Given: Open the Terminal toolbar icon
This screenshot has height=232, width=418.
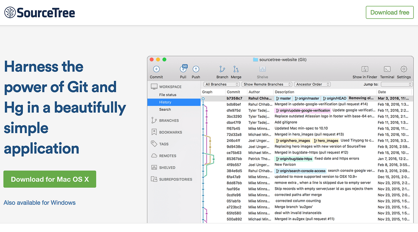Looking at the screenshot, I should point(387,69).
